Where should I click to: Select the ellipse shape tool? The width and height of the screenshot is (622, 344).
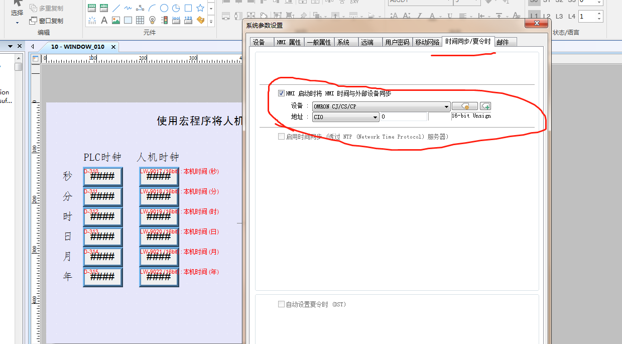(164, 8)
